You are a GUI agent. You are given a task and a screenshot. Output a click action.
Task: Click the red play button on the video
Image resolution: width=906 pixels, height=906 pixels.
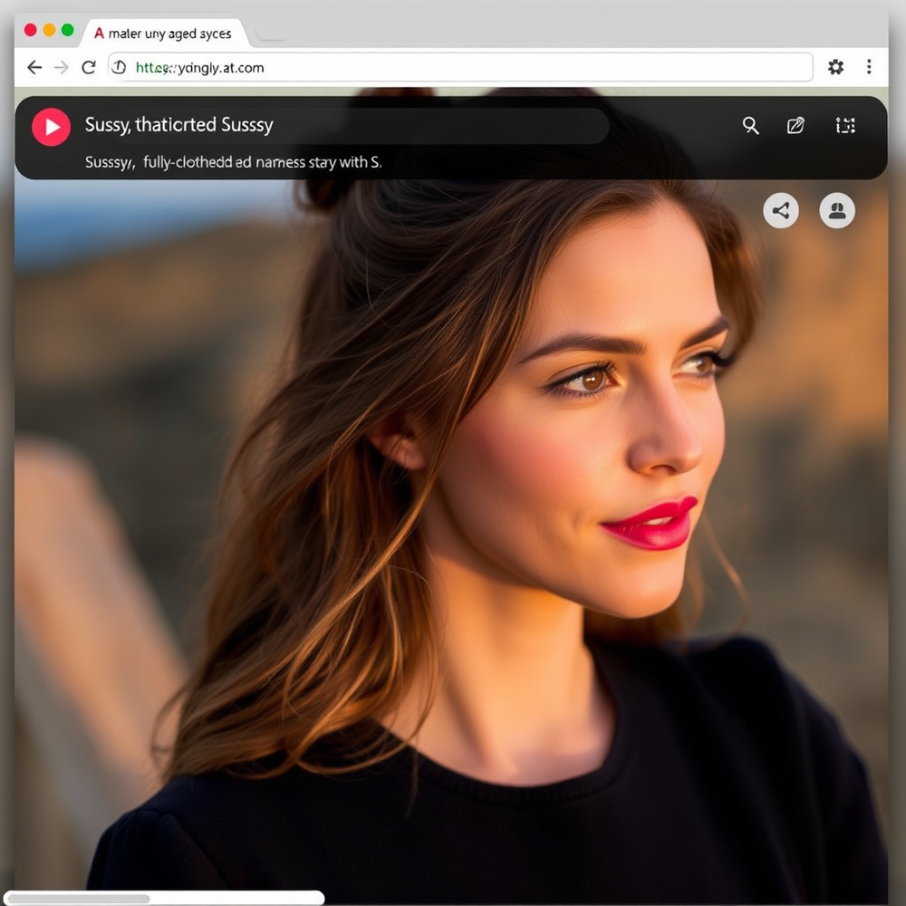click(51, 126)
